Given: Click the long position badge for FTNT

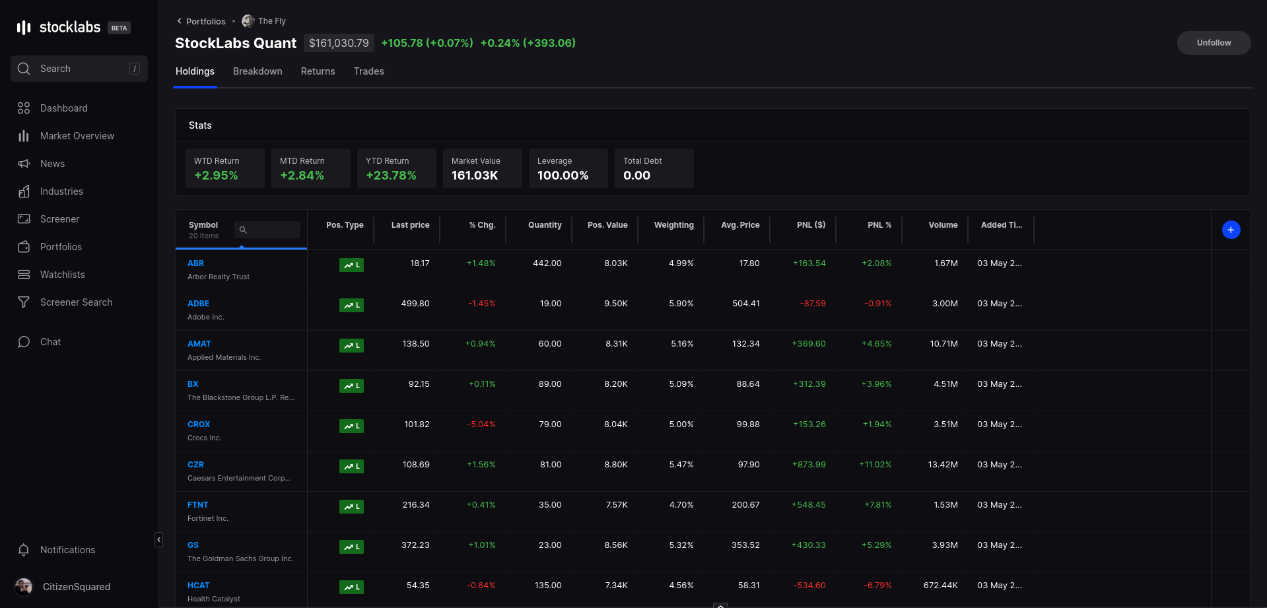Looking at the screenshot, I should coord(351,506).
